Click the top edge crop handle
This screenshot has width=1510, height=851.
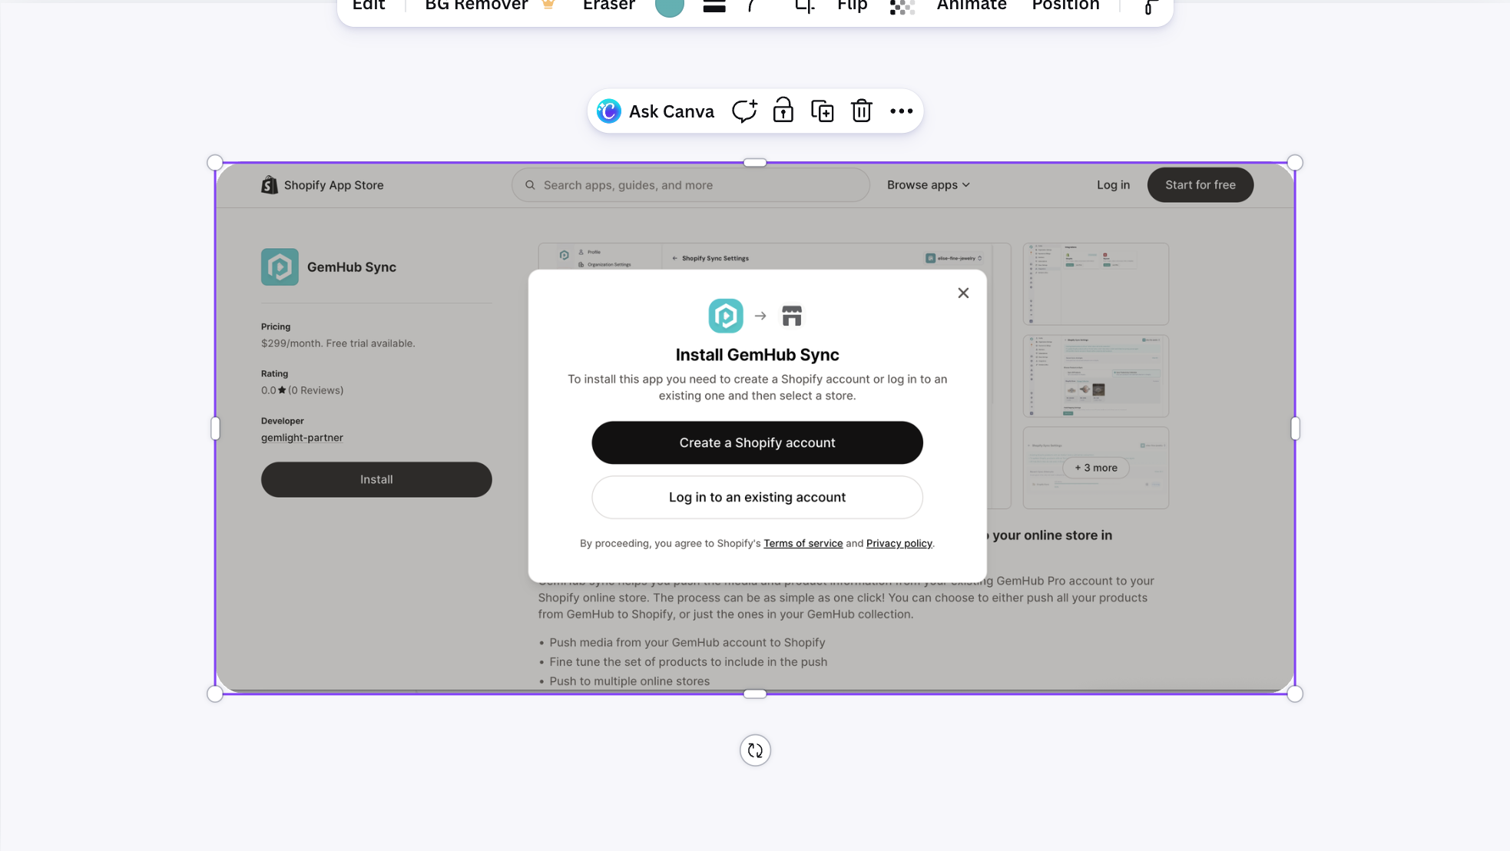coord(755,163)
